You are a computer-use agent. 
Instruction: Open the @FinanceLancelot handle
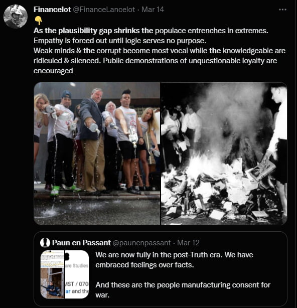point(104,10)
